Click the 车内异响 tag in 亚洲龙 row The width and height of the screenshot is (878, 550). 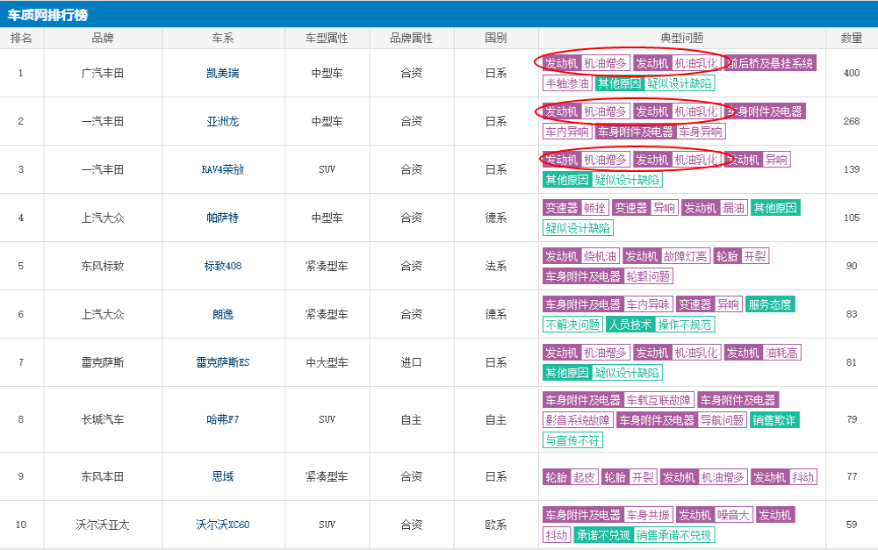(567, 132)
